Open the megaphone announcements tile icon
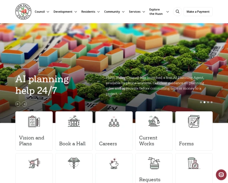Screen dimensions: 228x183 tap(34, 163)
